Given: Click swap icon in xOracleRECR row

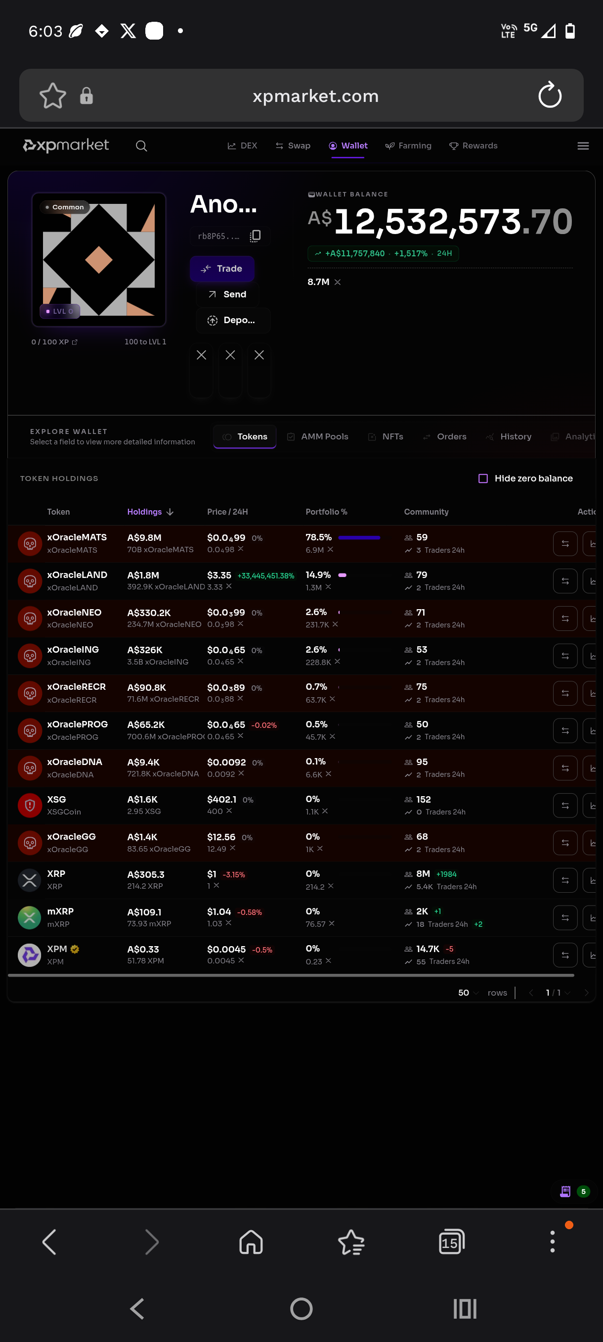Looking at the screenshot, I should point(565,693).
